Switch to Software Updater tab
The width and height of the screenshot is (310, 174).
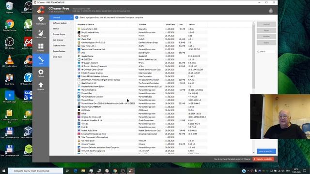(62, 23)
